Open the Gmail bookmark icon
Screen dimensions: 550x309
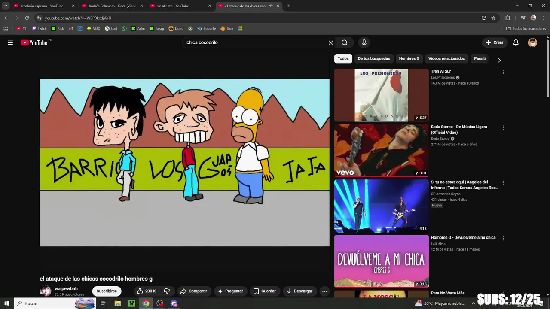pyautogui.click(x=71, y=29)
